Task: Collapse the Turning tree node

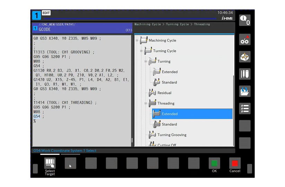Action: pyautogui.click(x=146, y=61)
